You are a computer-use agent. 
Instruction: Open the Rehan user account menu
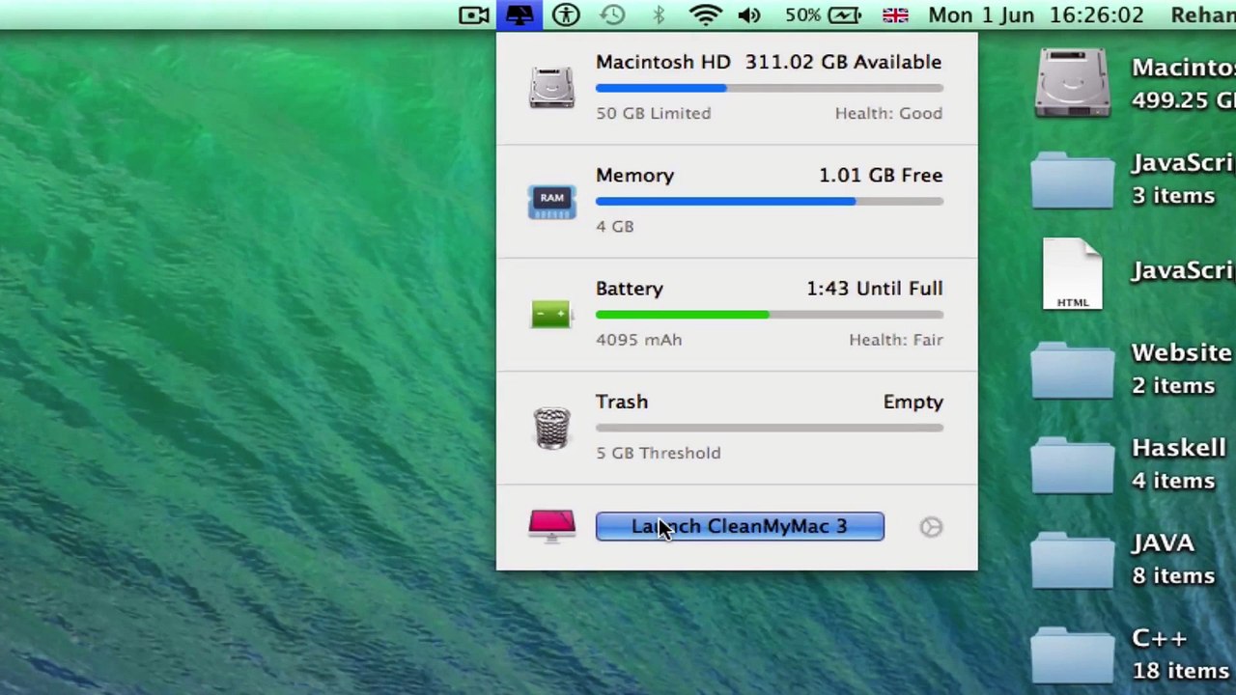click(1203, 14)
